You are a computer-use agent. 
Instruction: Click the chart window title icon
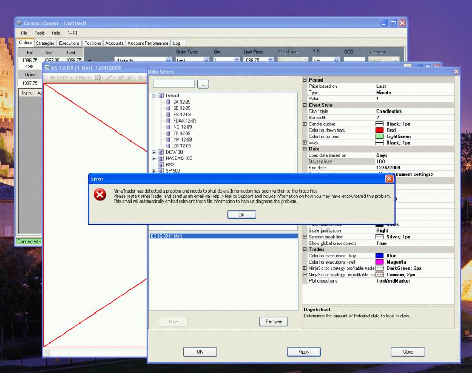tap(47, 68)
